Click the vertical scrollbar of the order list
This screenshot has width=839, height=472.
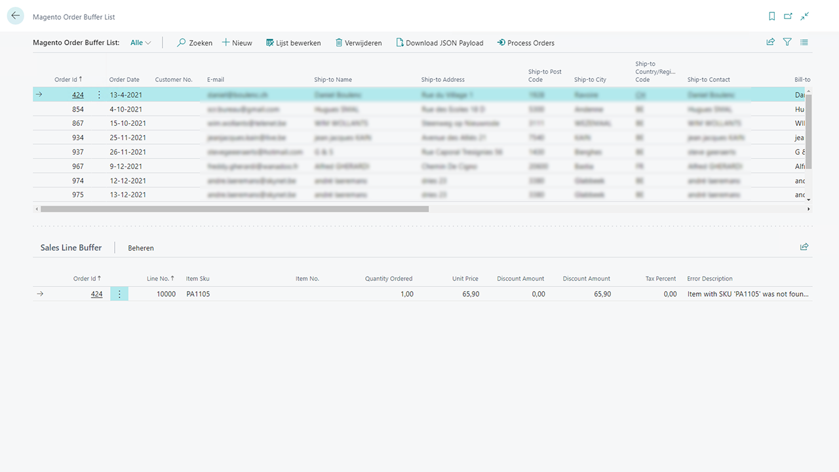(x=808, y=131)
